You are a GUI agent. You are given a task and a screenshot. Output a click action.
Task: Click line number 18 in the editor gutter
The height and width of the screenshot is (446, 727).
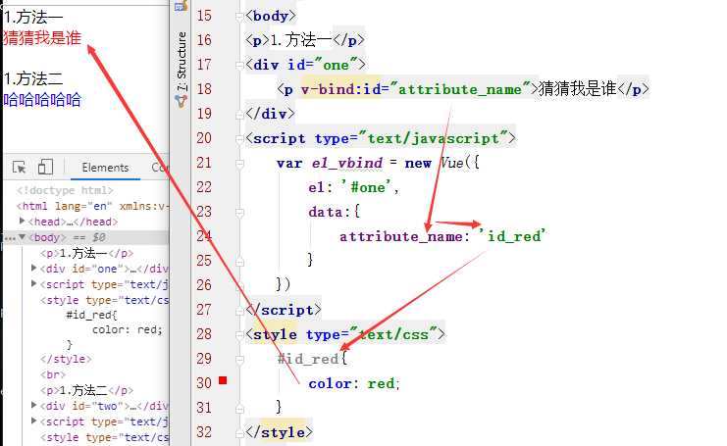[x=204, y=89]
